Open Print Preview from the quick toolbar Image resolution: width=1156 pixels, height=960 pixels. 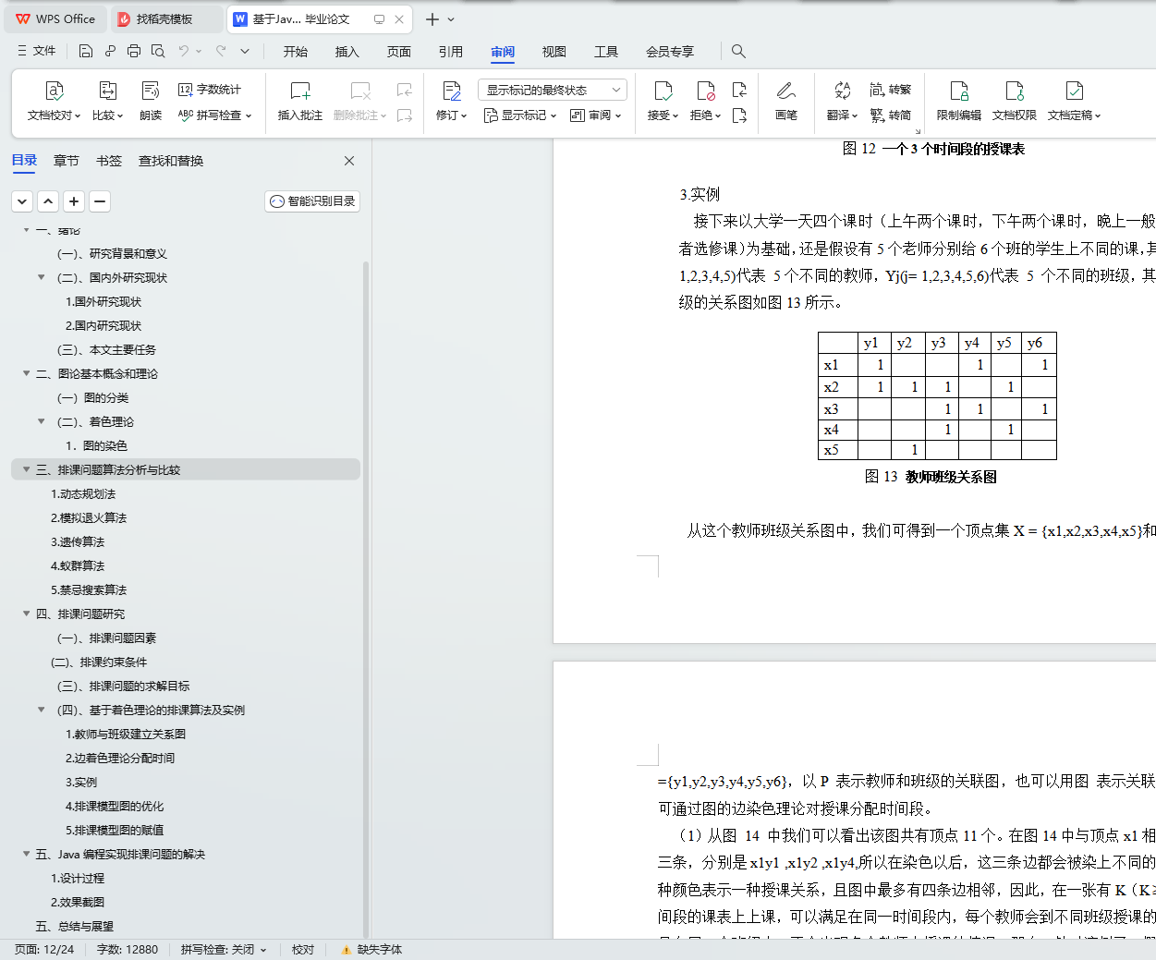coord(158,51)
